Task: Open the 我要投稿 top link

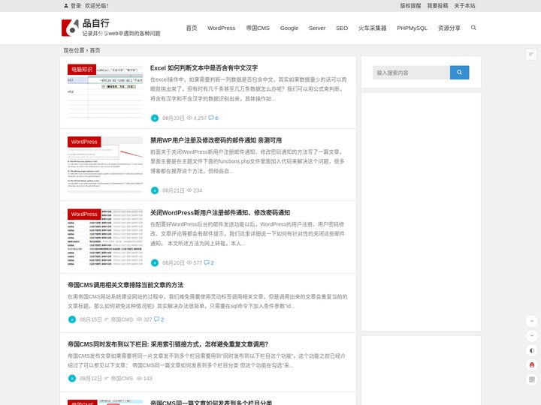Action: (x=437, y=5)
